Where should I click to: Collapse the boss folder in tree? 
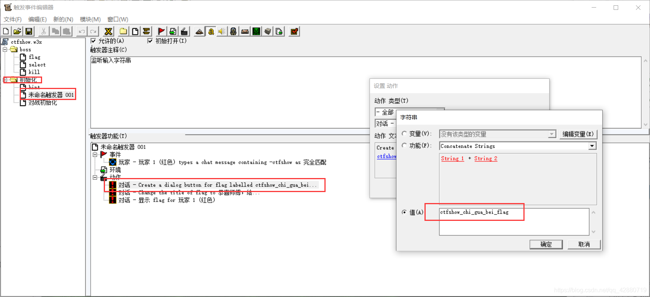(5, 50)
